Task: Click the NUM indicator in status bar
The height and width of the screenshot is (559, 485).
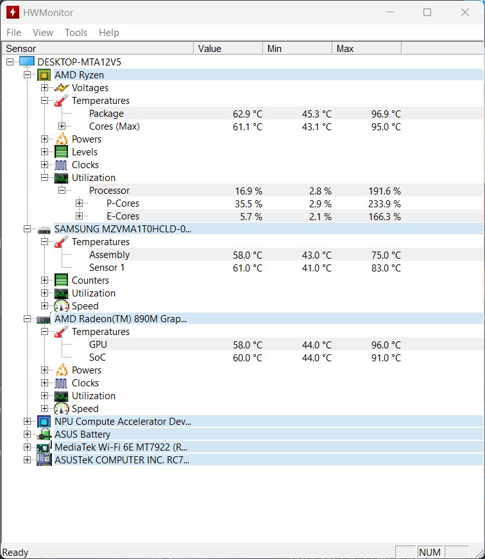Action: click(429, 552)
